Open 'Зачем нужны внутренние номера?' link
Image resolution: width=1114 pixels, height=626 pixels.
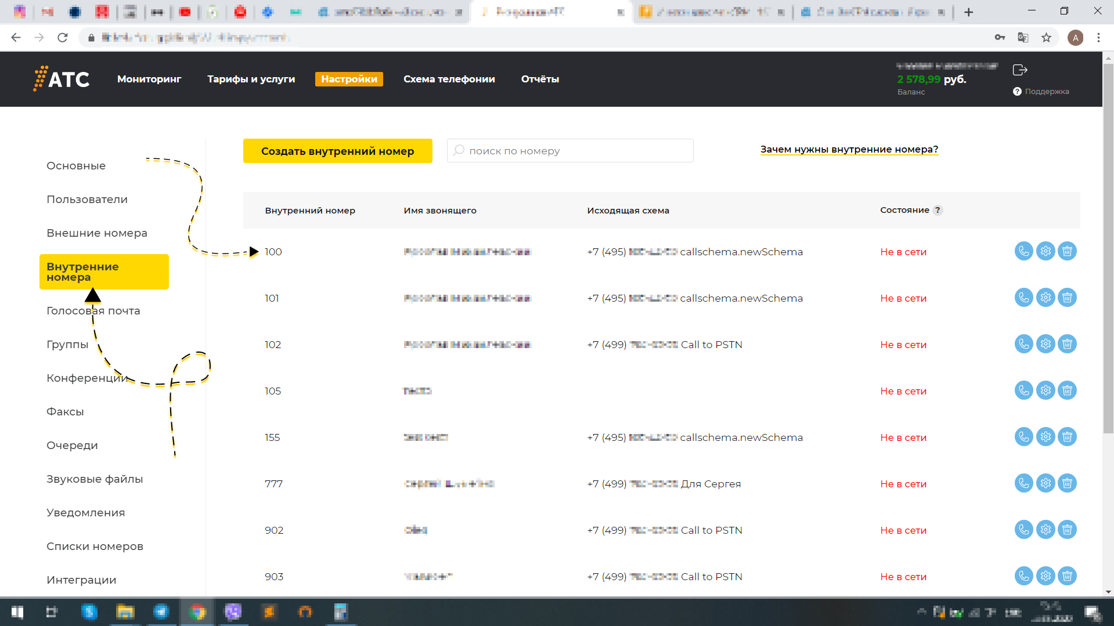[x=849, y=149]
